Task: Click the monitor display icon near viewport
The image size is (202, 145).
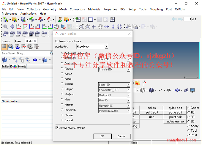Action: 192,90
